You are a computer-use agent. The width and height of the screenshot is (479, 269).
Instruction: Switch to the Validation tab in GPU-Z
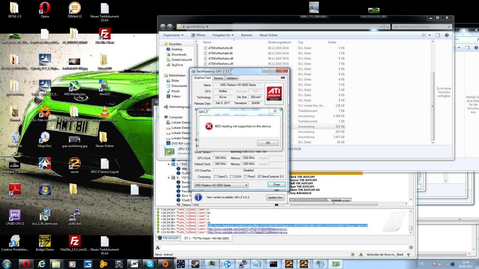232,78
